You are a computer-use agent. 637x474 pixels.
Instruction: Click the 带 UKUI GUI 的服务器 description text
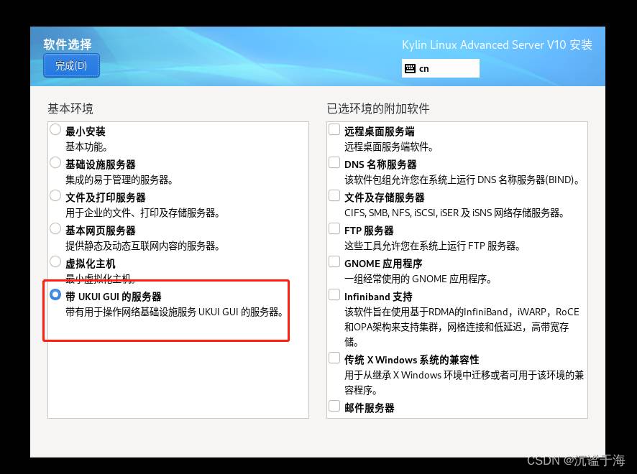(175, 312)
